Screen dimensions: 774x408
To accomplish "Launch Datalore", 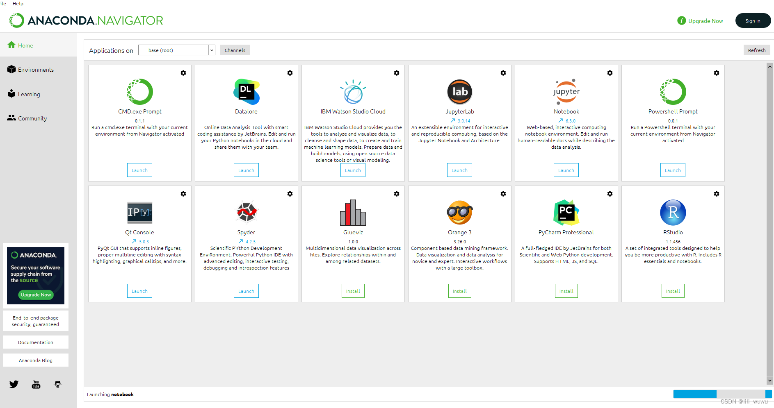I will point(247,170).
